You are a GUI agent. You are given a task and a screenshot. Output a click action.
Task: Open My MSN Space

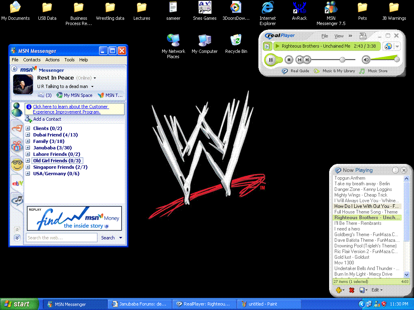[74, 95]
